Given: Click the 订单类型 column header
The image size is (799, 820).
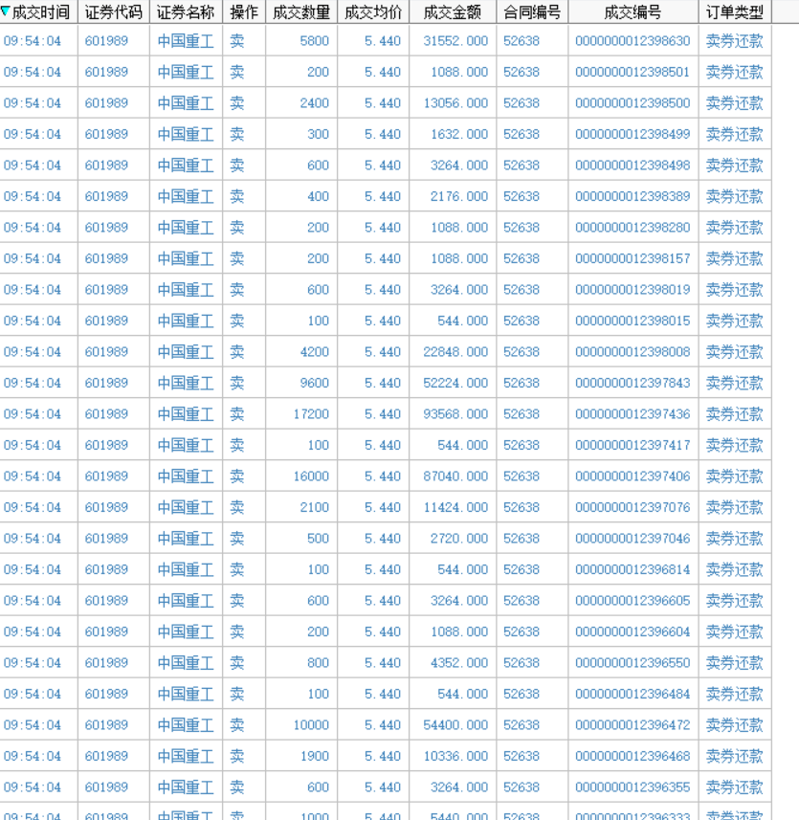Looking at the screenshot, I should click(735, 12).
